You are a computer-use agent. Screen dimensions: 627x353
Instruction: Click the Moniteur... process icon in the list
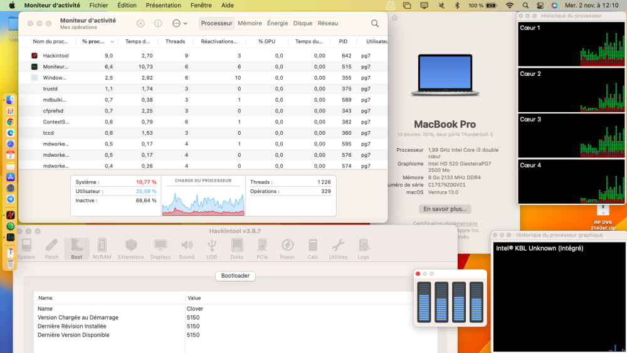pyautogui.click(x=34, y=66)
